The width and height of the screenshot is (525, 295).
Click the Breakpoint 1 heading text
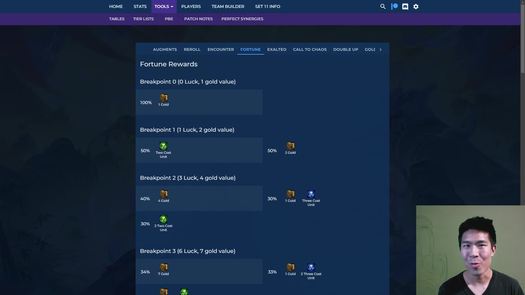coord(187,130)
